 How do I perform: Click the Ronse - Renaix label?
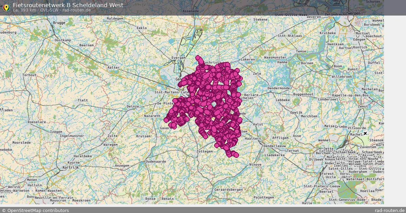(160, 199)
